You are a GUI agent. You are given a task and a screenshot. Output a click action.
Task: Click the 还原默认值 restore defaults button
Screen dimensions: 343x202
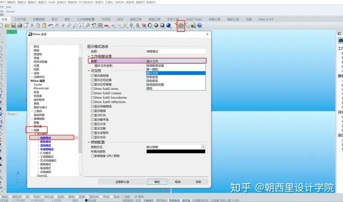122,182
